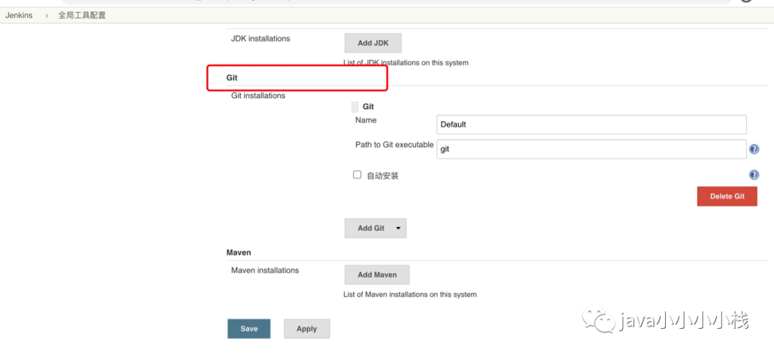Image resolution: width=774 pixels, height=356 pixels.
Task: Apply the configuration changes
Action: tap(307, 329)
